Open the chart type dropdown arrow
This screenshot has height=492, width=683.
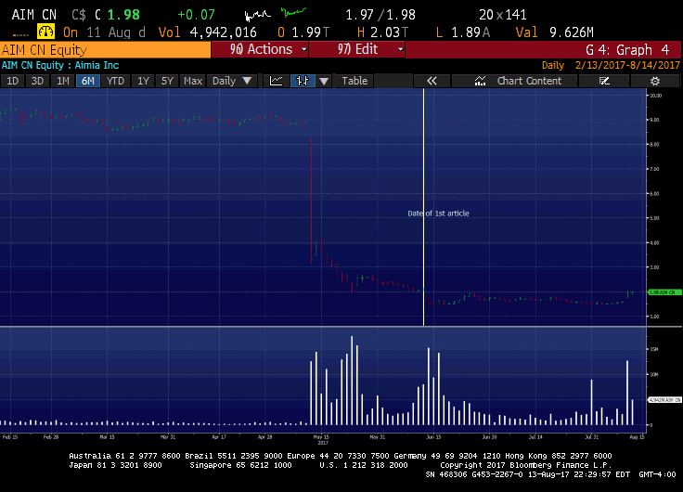324,81
